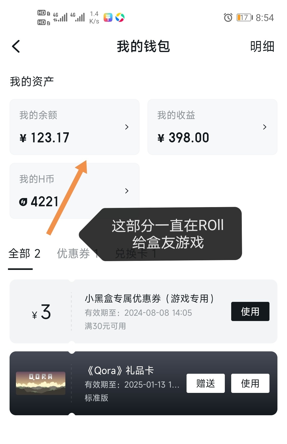Switch to the 全部 tab
Viewport: 287px width, 444px height.
click(x=24, y=254)
